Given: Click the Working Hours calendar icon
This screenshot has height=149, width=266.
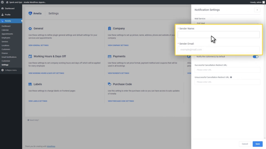Looking at the screenshot, I should tap(30, 56).
